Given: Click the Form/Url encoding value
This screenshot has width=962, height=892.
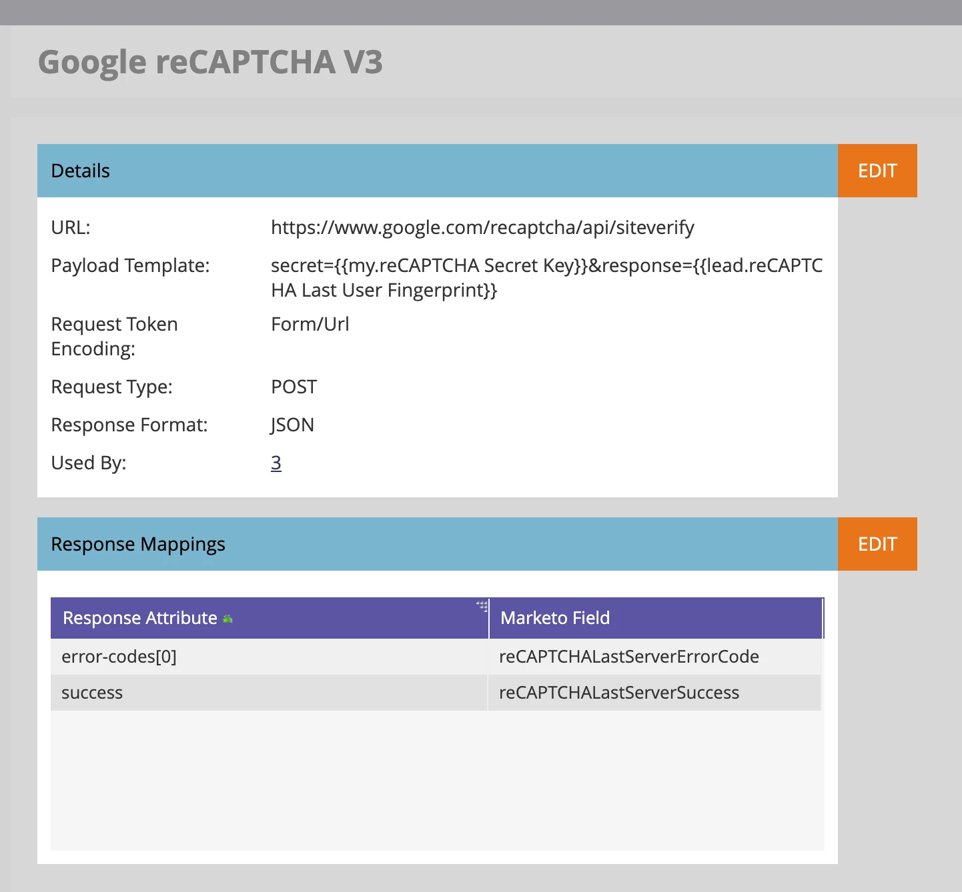Looking at the screenshot, I should [310, 324].
